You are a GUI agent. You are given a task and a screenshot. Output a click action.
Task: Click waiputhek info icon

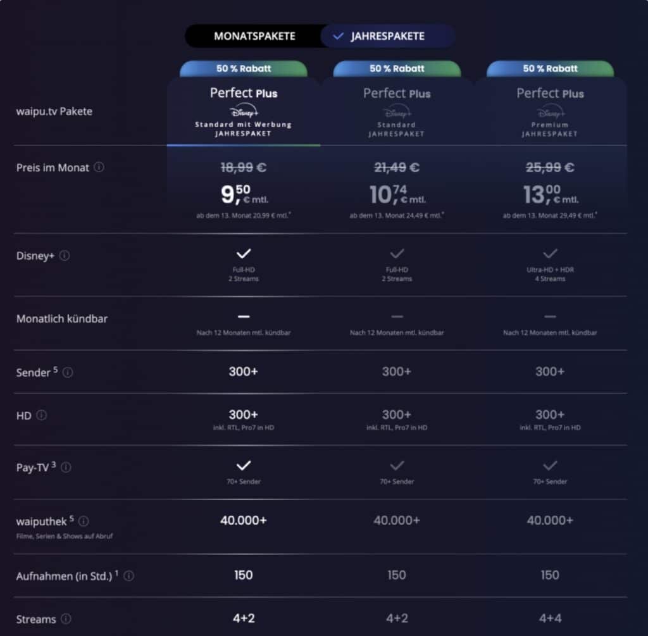coord(84,521)
